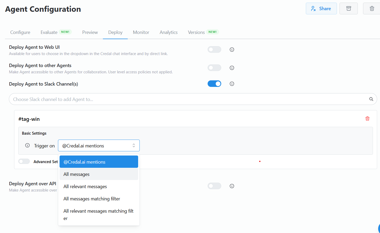Choose All relevant messages option
The width and height of the screenshot is (380, 233).
(85, 187)
